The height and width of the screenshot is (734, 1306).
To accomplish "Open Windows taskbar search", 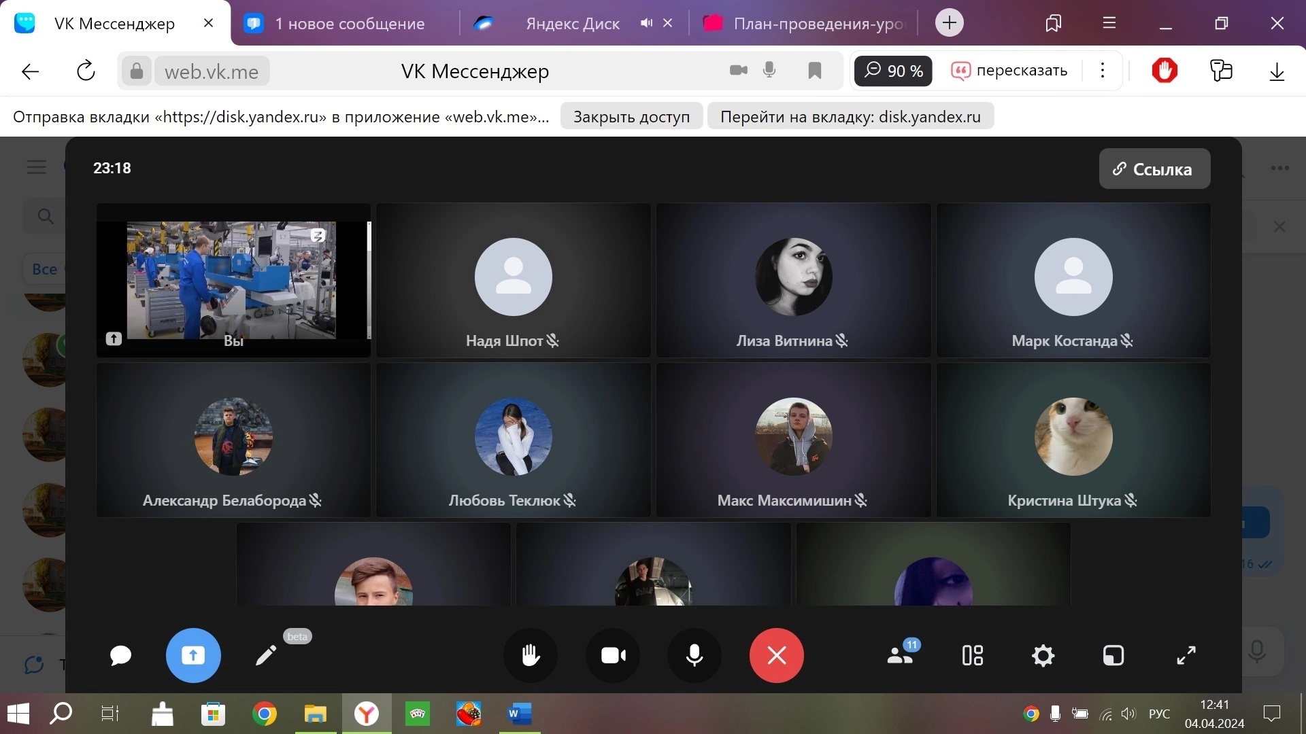I will [x=61, y=714].
